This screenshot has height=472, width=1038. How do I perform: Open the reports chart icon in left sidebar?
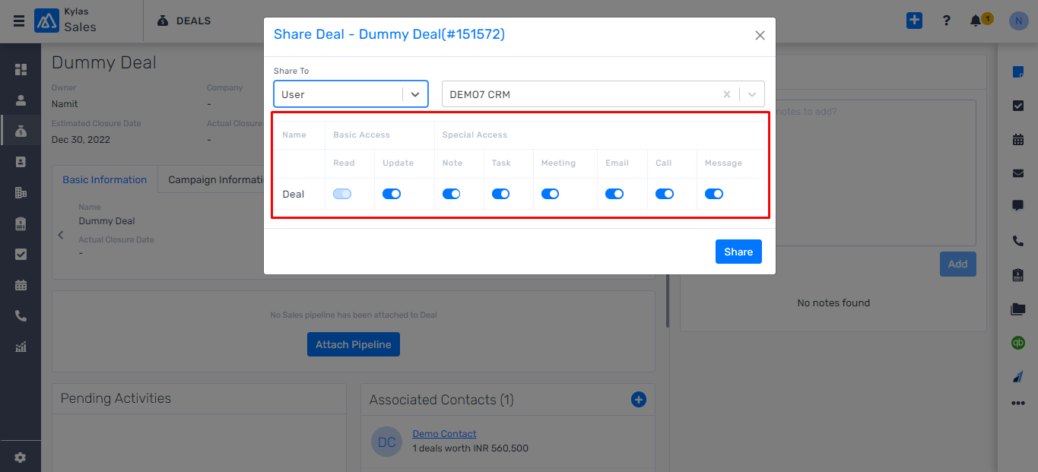tap(21, 347)
